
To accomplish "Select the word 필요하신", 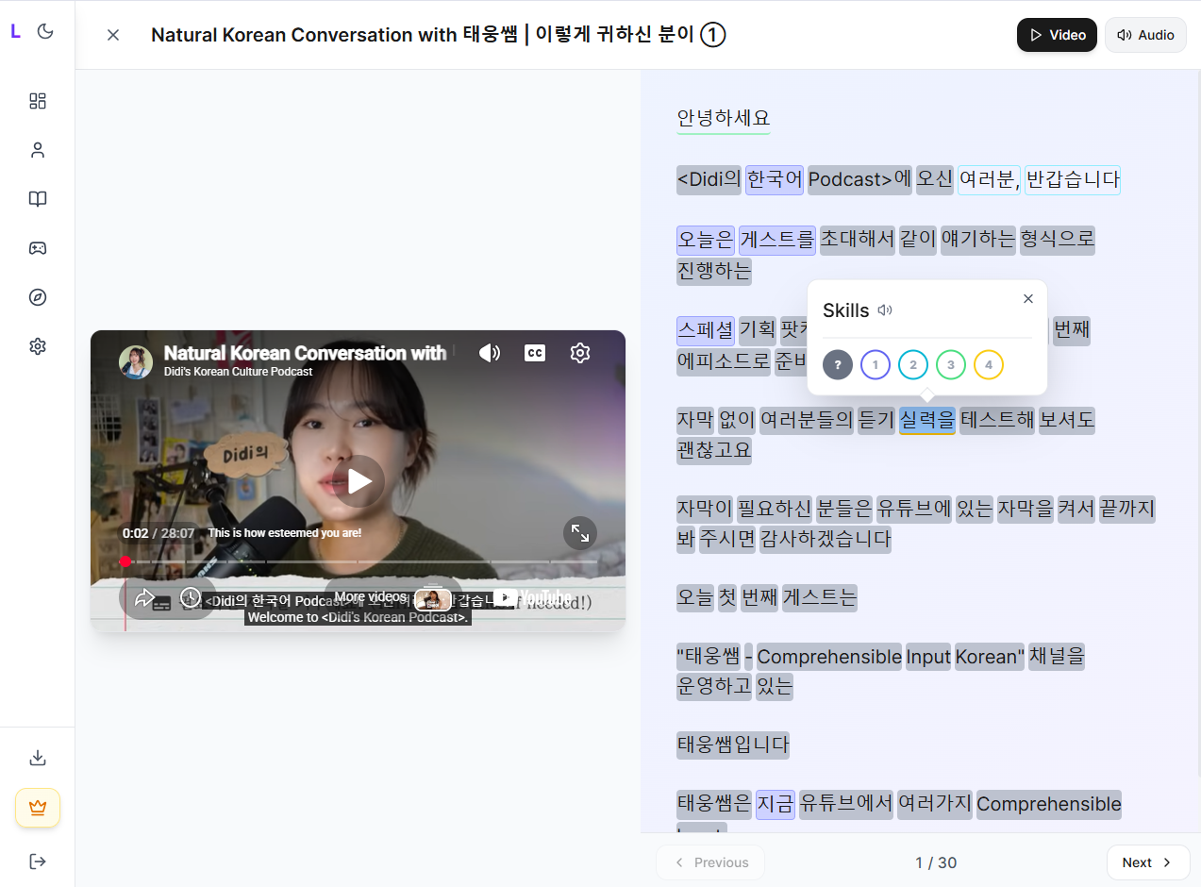I will click(x=775, y=510).
